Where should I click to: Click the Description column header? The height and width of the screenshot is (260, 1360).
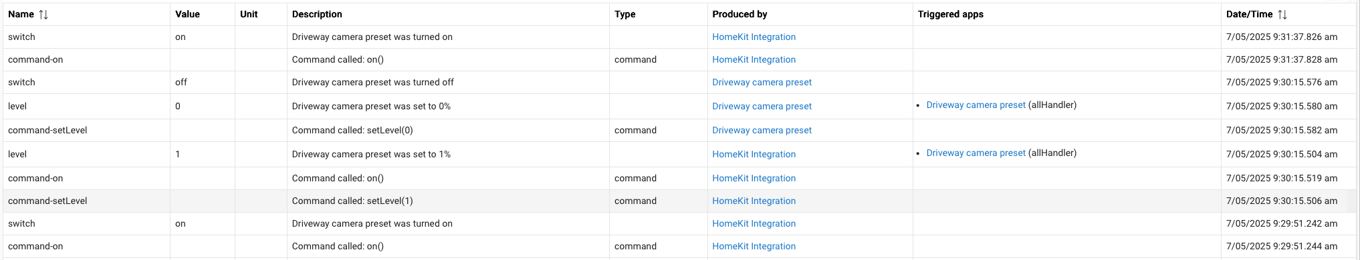pyautogui.click(x=317, y=14)
